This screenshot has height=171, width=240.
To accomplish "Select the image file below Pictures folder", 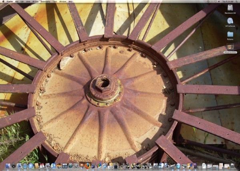I will pos(230,47).
